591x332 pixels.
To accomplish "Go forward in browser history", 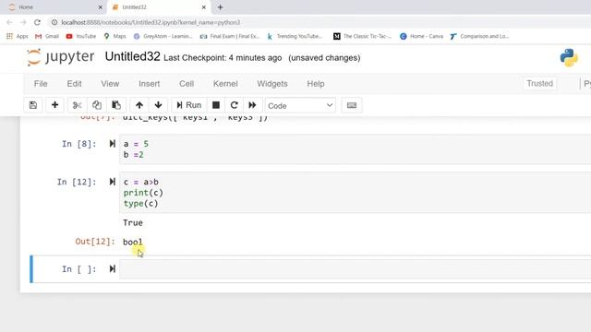I will [23, 22].
